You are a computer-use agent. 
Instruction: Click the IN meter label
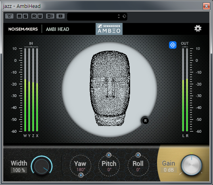point(31,44)
